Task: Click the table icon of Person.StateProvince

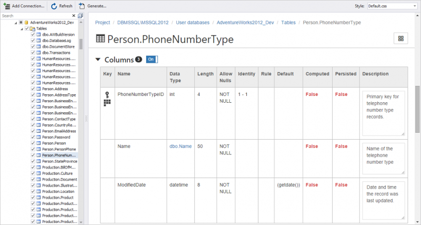Action: (38, 161)
